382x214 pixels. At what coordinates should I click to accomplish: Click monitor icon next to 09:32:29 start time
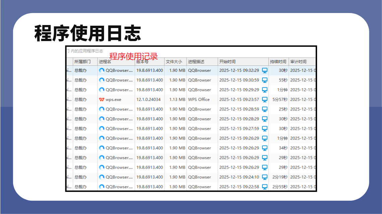(x=265, y=70)
